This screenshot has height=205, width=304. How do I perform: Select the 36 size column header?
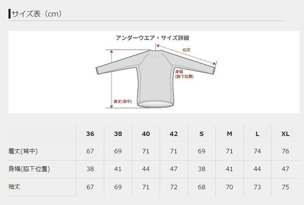[x=90, y=134]
